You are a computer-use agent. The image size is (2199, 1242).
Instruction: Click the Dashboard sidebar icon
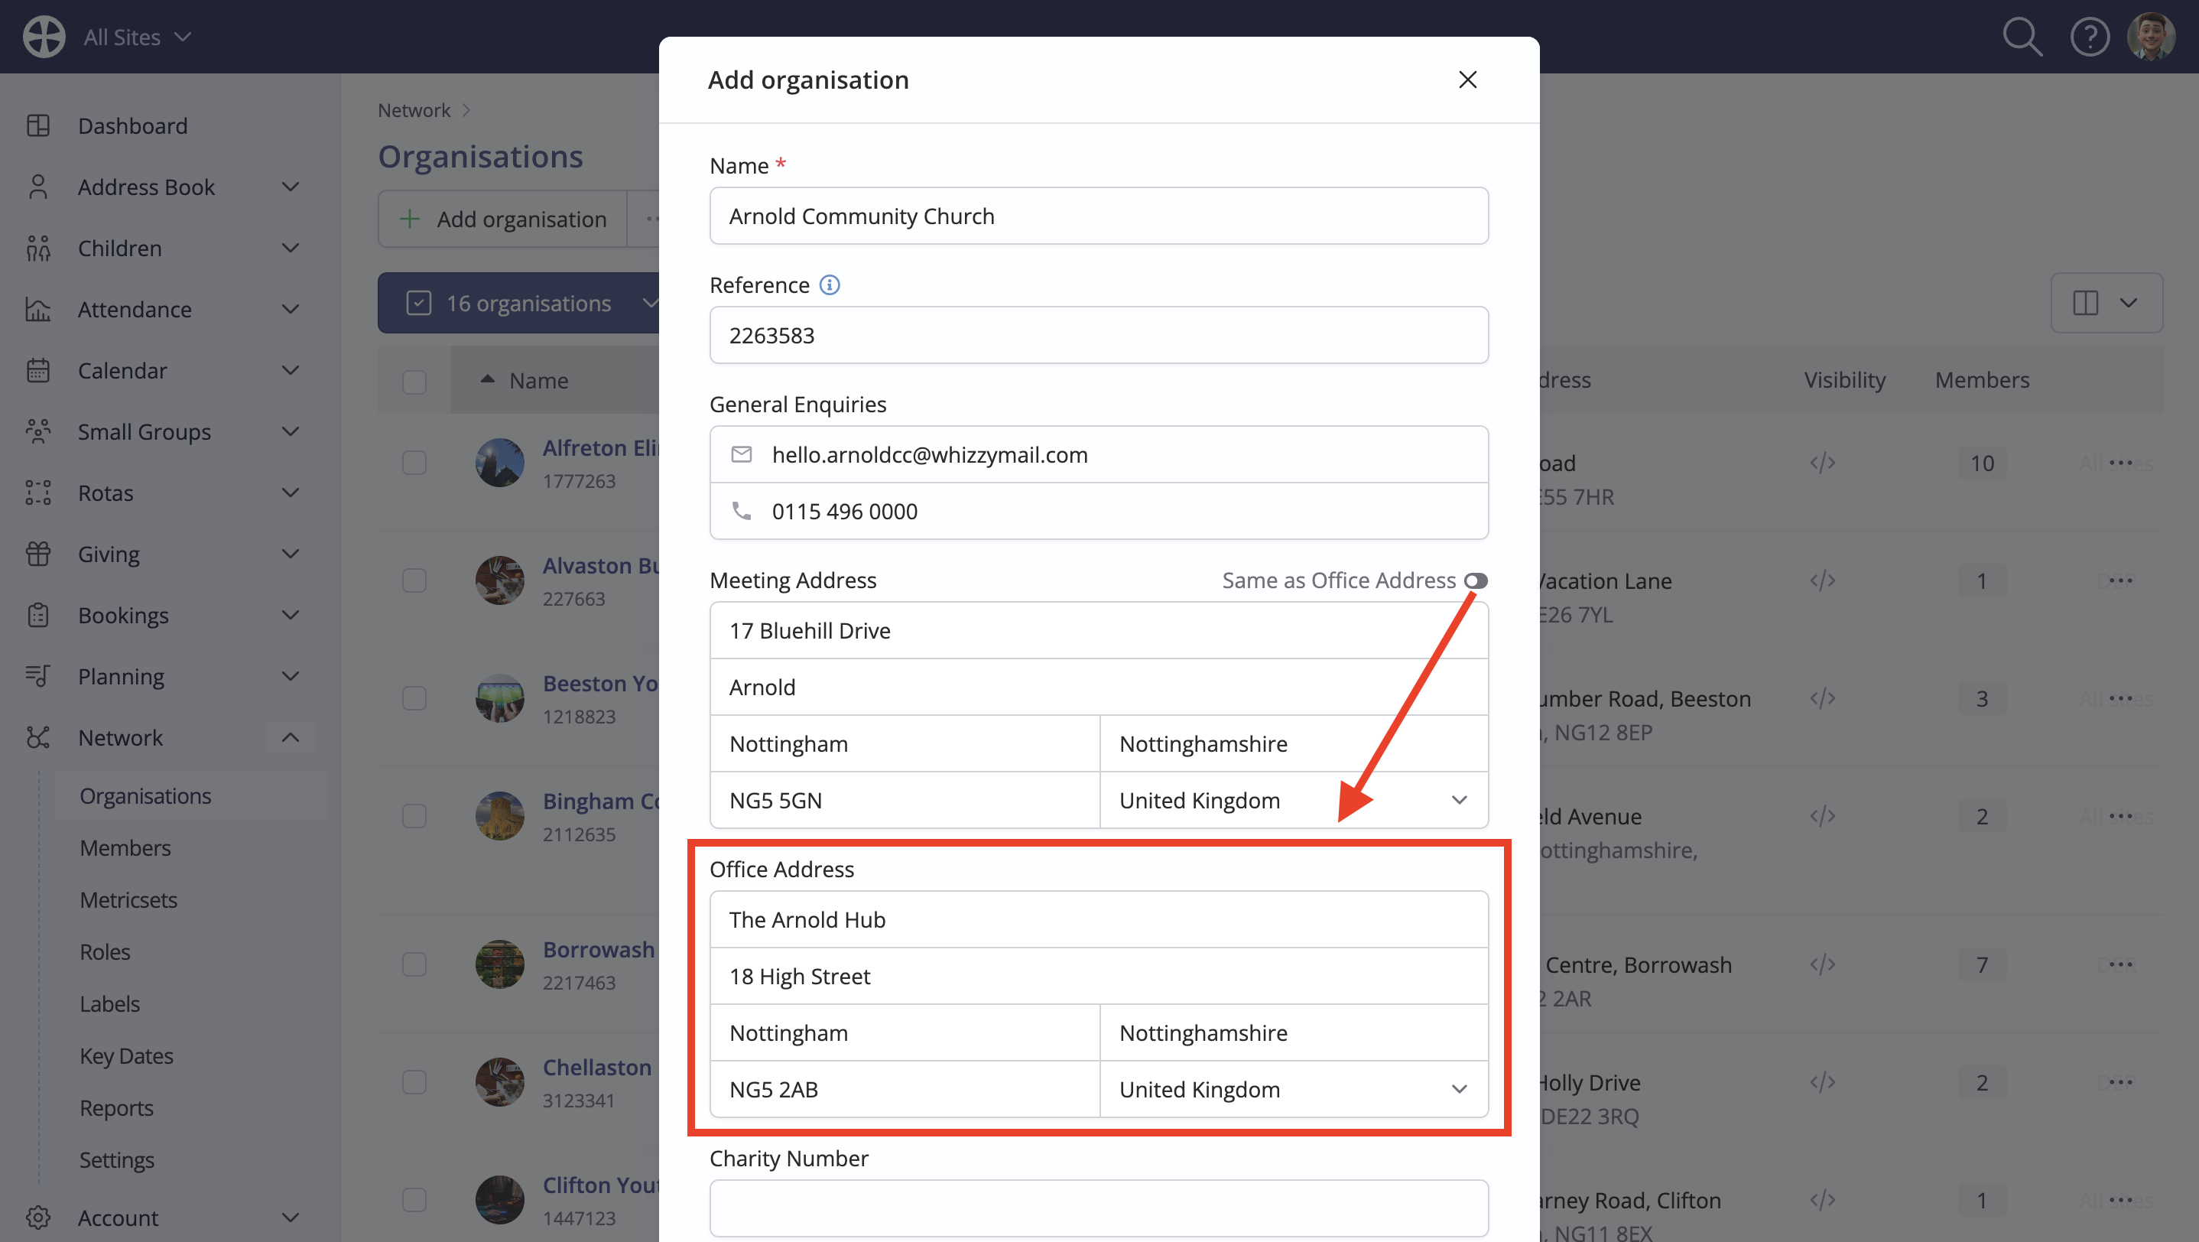pos(38,125)
